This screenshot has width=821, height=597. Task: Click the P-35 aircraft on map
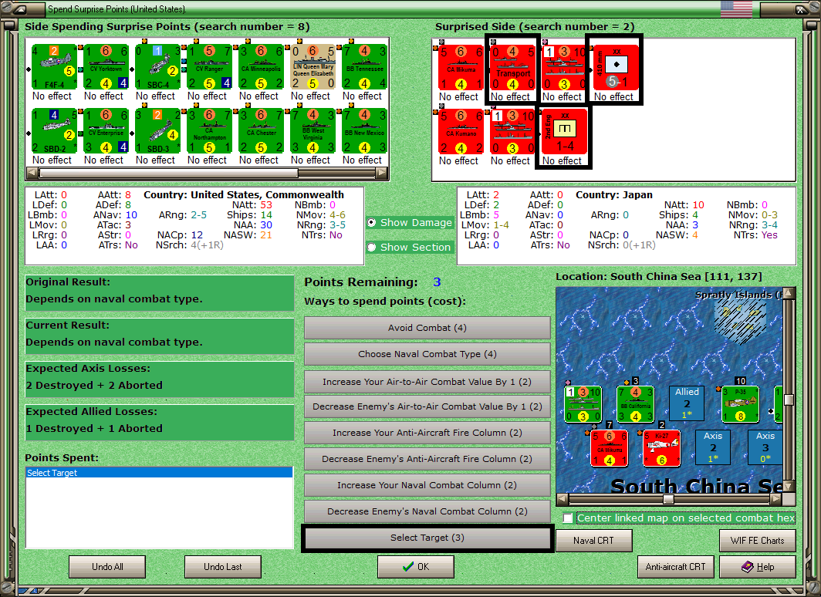[x=740, y=404]
